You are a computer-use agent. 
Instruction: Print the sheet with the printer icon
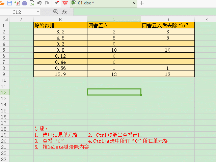pos(25,3)
